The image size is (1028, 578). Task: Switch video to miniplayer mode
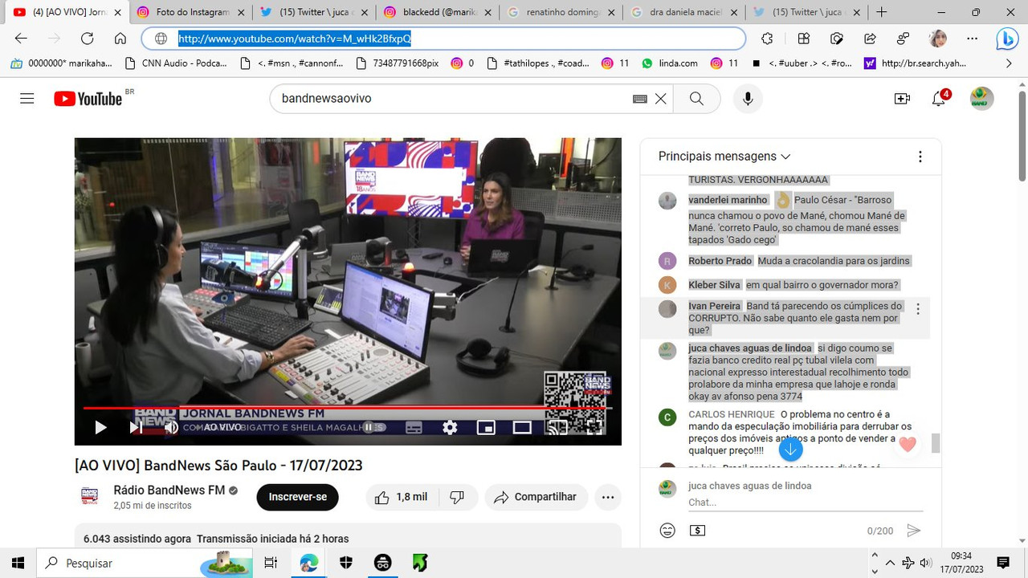click(x=486, y=427)
